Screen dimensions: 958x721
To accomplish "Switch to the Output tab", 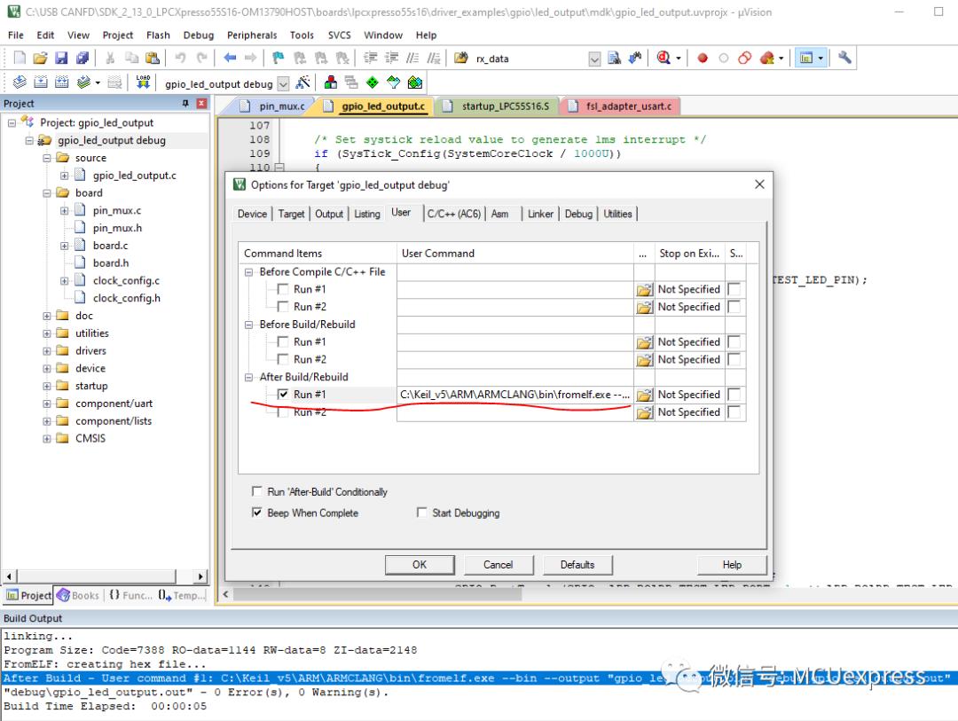I will point(329,214).
